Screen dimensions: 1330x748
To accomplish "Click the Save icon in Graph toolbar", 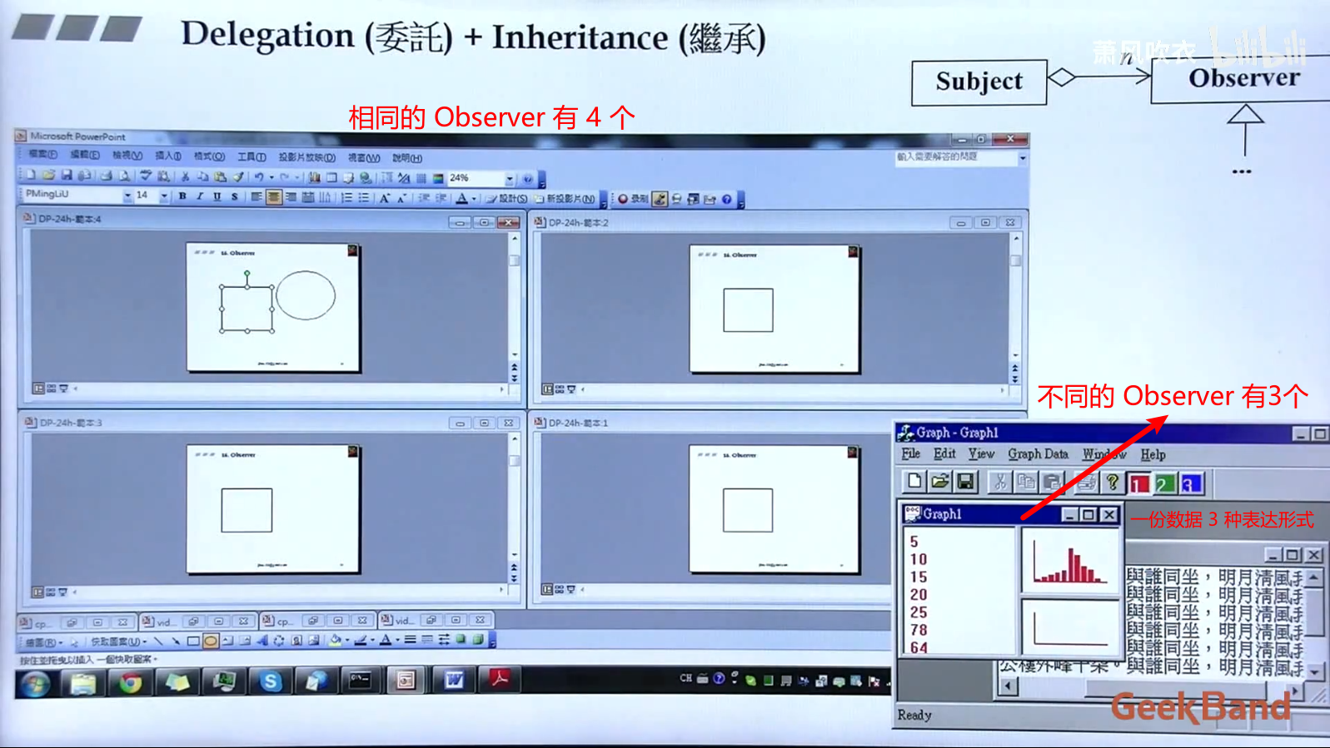I will click(x=965, y=482).
